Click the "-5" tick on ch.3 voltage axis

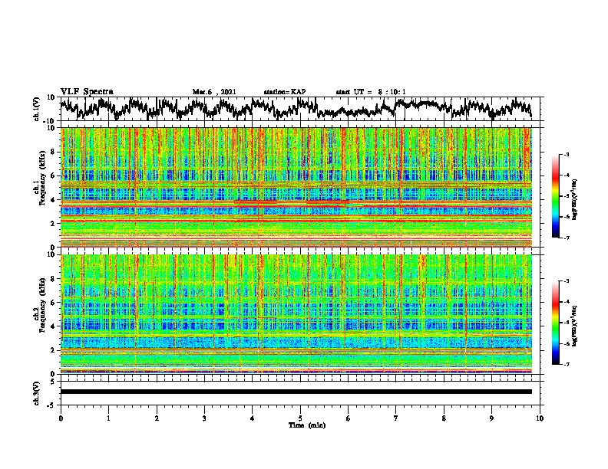[x=51, y=405]
